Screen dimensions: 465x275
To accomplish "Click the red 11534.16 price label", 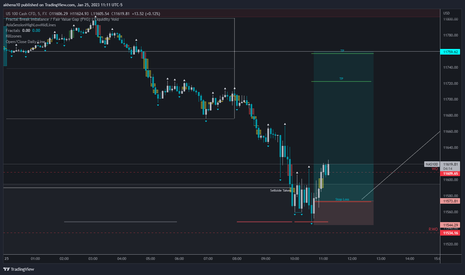I will (450, 233).
